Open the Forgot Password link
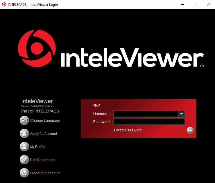This screenshot has height=183, width=215. pos(128,130)
